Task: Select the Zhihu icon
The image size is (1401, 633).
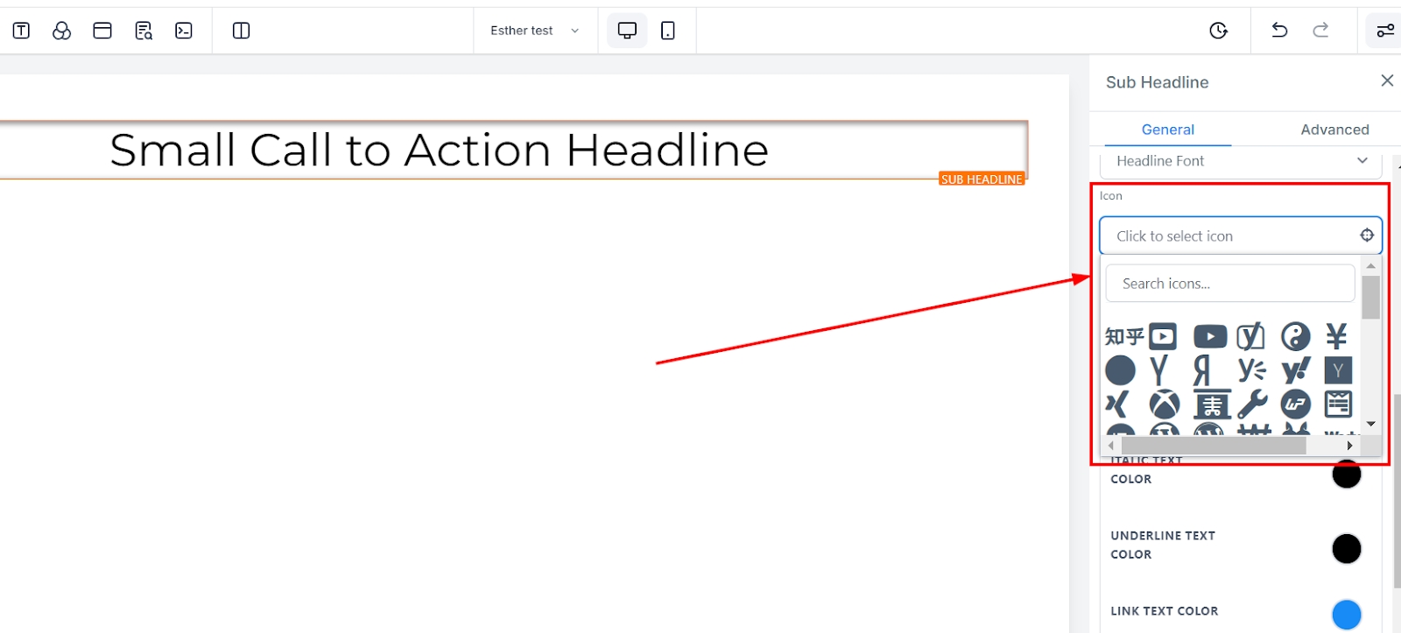Action: tap(1124, 336)
